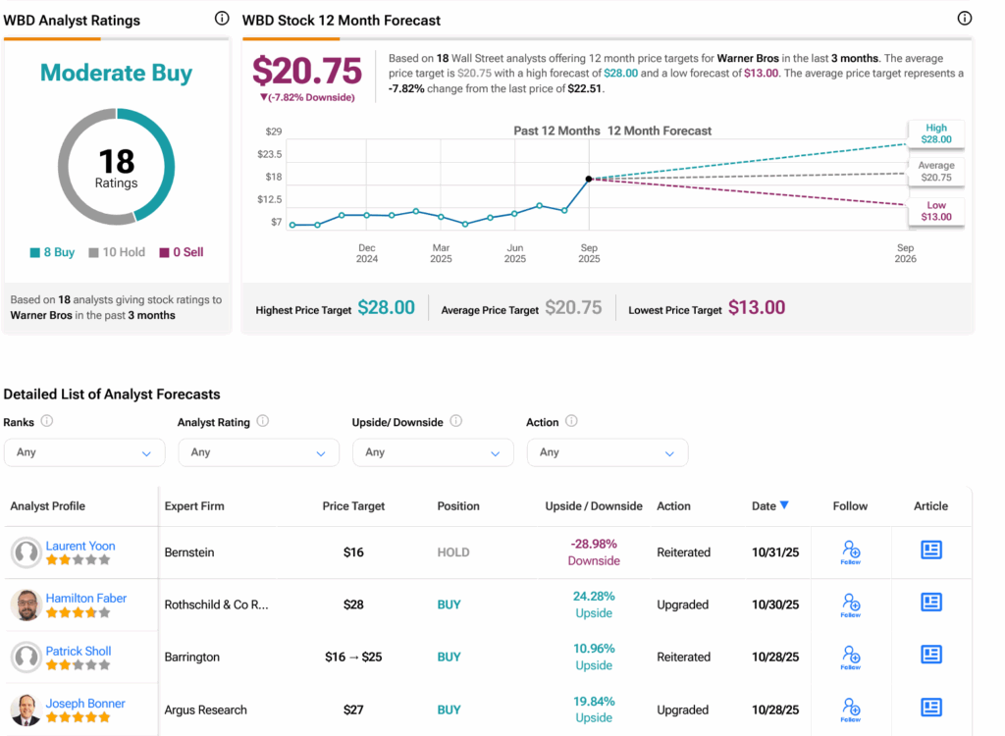Follow analyst Laurent Yoon
Viewport: 1005px width, 736px height.
(850, 552)
